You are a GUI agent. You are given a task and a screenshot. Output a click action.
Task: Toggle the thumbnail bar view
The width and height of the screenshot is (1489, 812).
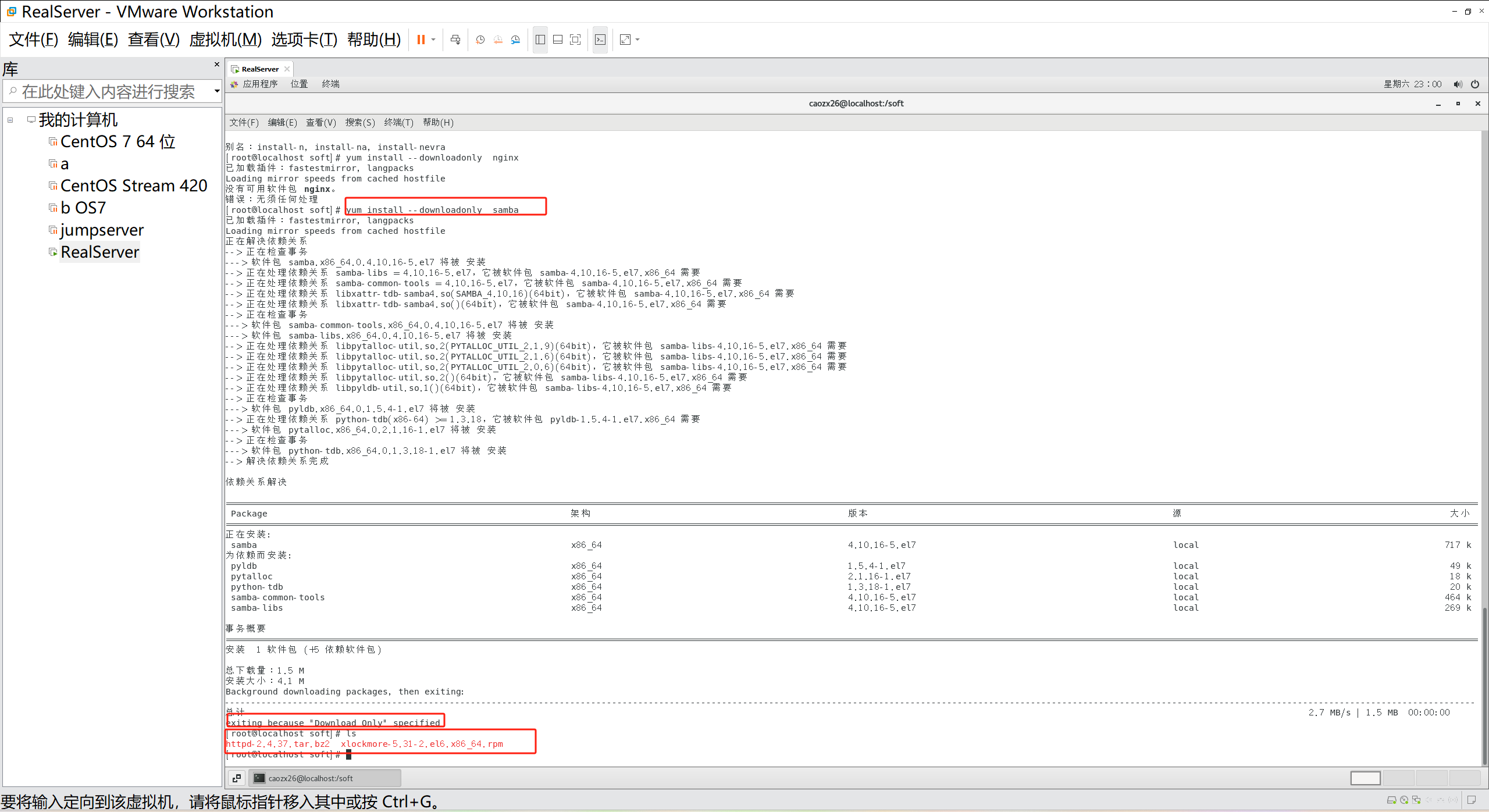[x=557, y=40]
